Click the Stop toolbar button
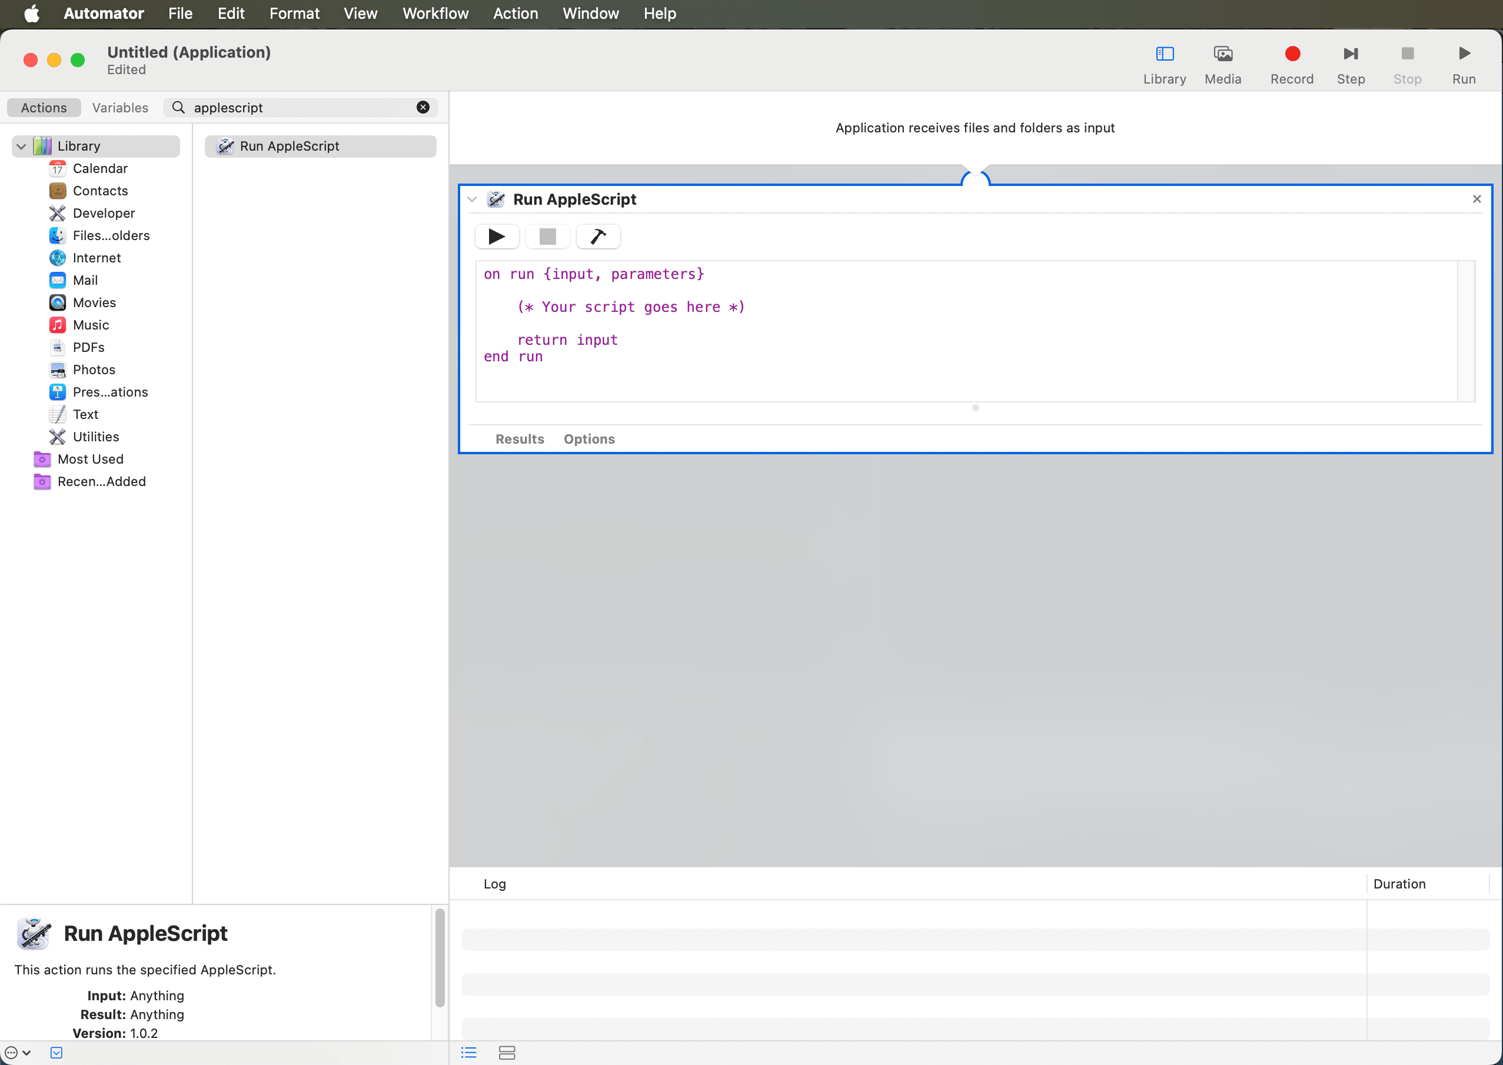This screenshot has width=1503, height=1065. point(1406,64)
